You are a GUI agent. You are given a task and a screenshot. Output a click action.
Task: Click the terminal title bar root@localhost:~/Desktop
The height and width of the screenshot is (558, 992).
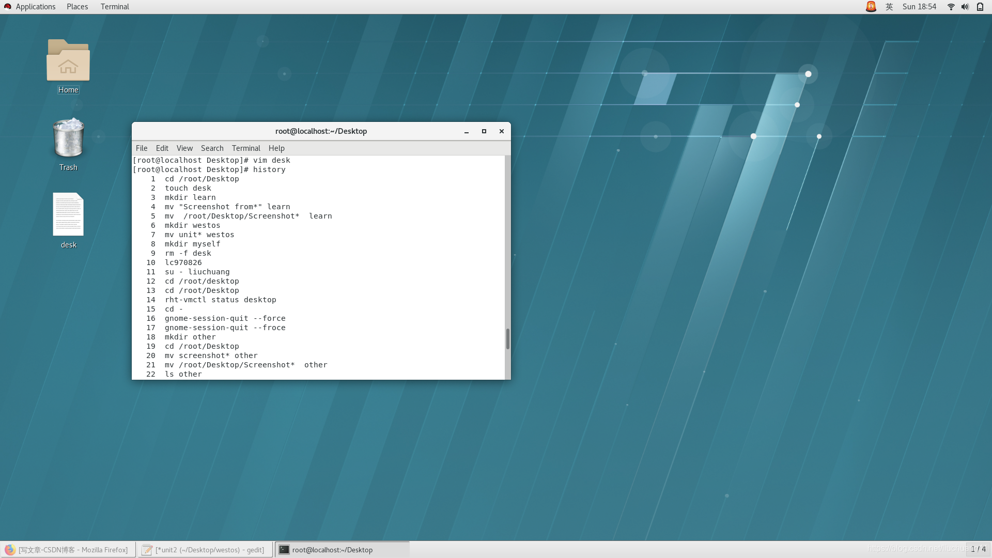(321, 131)
